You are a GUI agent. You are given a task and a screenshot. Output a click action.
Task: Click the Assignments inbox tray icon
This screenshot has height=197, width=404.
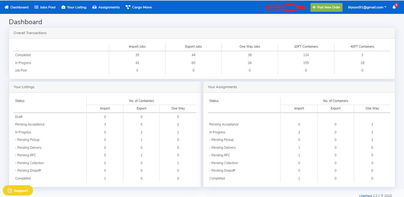click(94, 7)
